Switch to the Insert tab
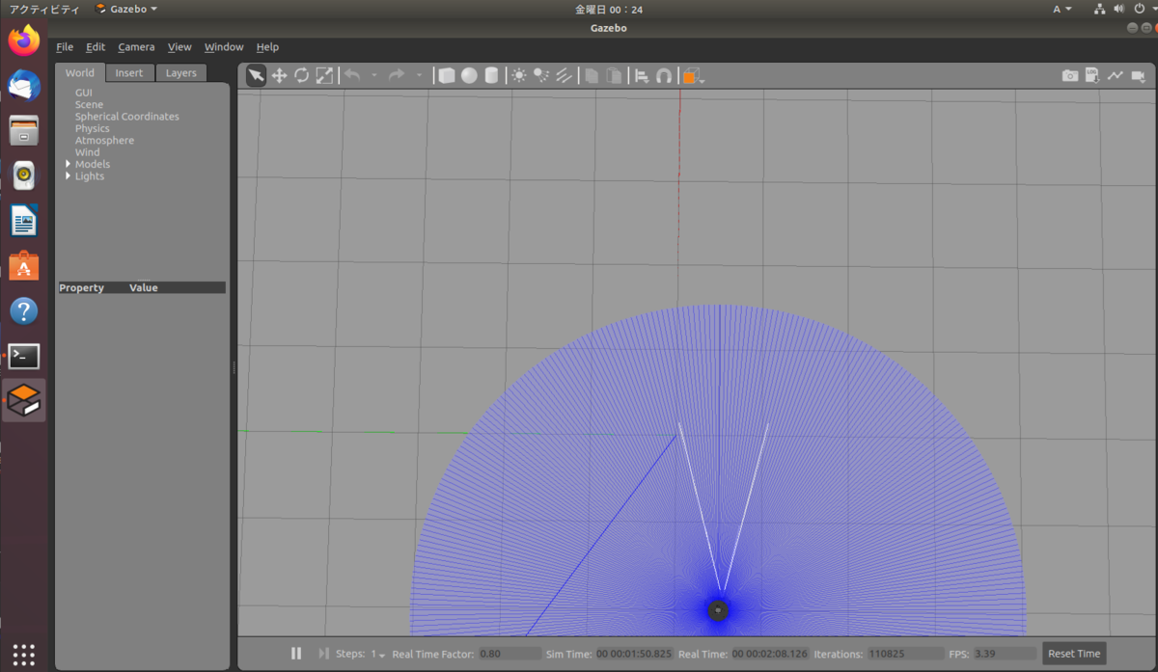 click(129, 72)
